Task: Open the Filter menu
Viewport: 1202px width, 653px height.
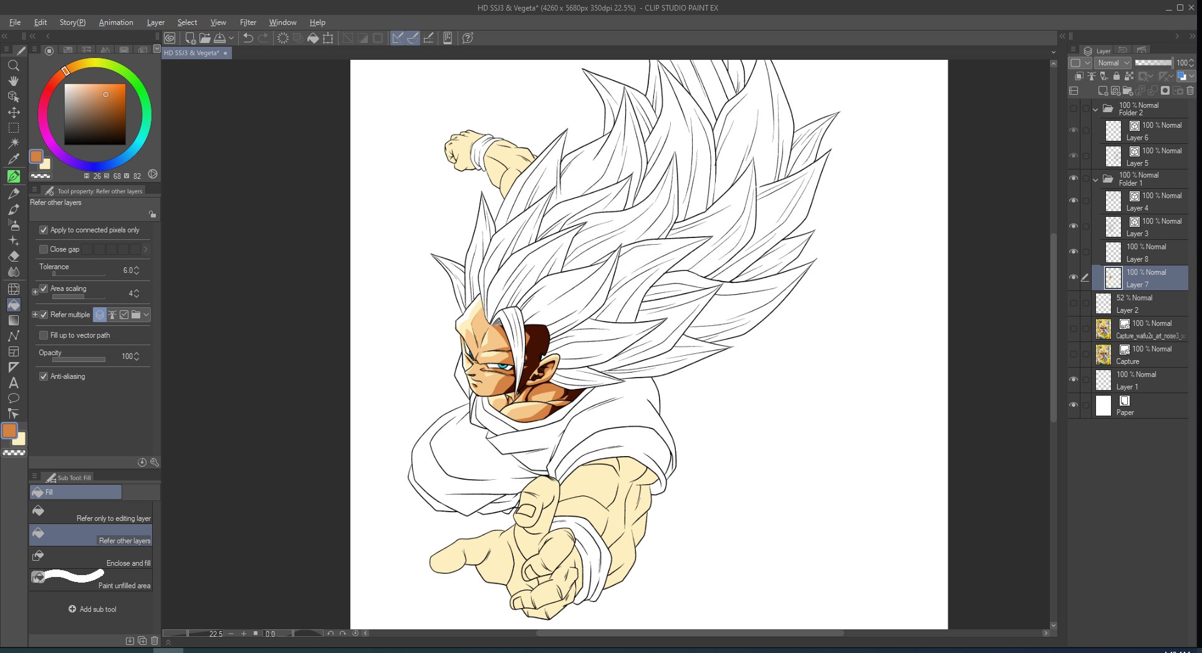Action: point(248,22)
